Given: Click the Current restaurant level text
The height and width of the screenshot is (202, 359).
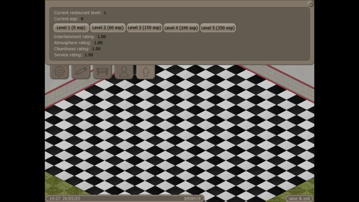Looking at the screenshot, I should 80,13.
